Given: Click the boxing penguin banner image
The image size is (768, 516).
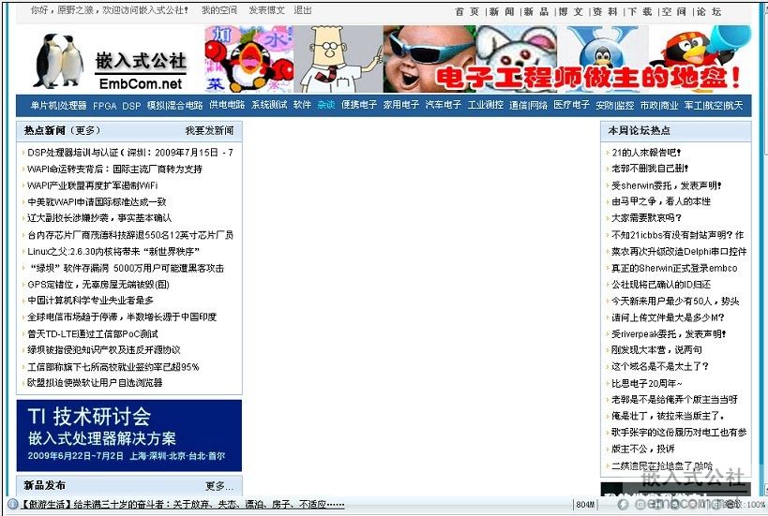Looking at the screenshot, I should tap(249, 59).
